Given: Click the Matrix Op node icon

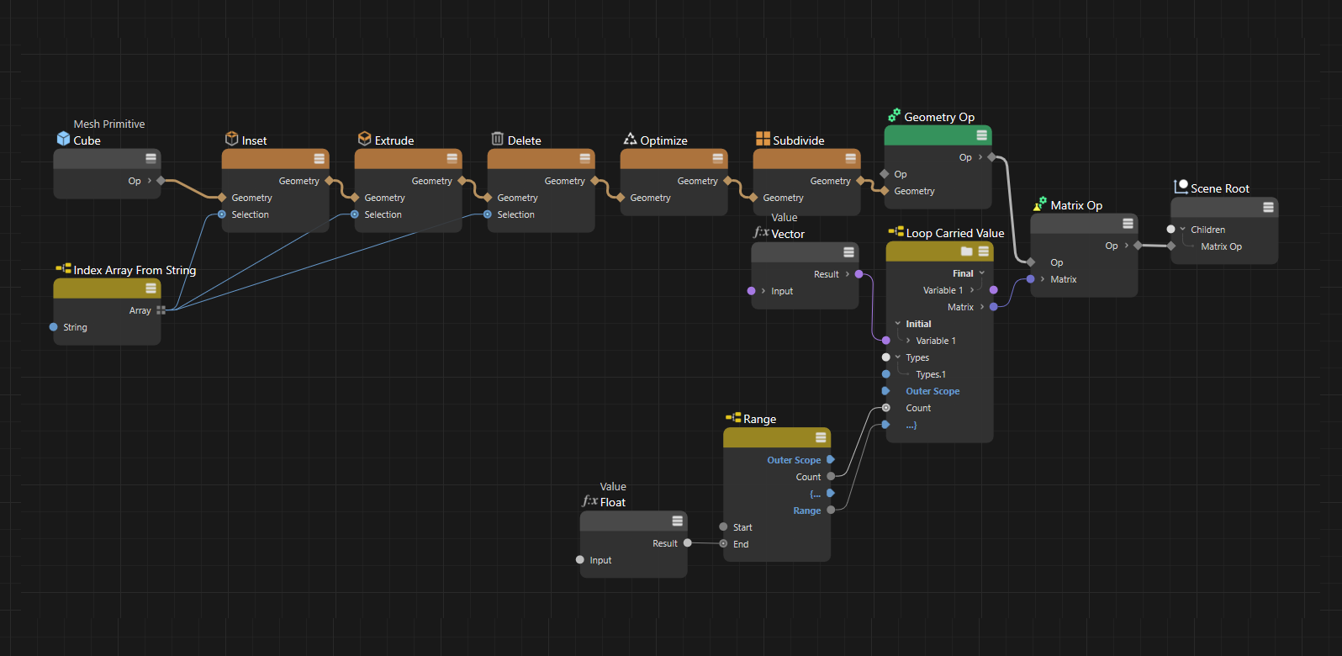Looking at the screenshot, I should pyautogui.click(x=1040, y=204).
